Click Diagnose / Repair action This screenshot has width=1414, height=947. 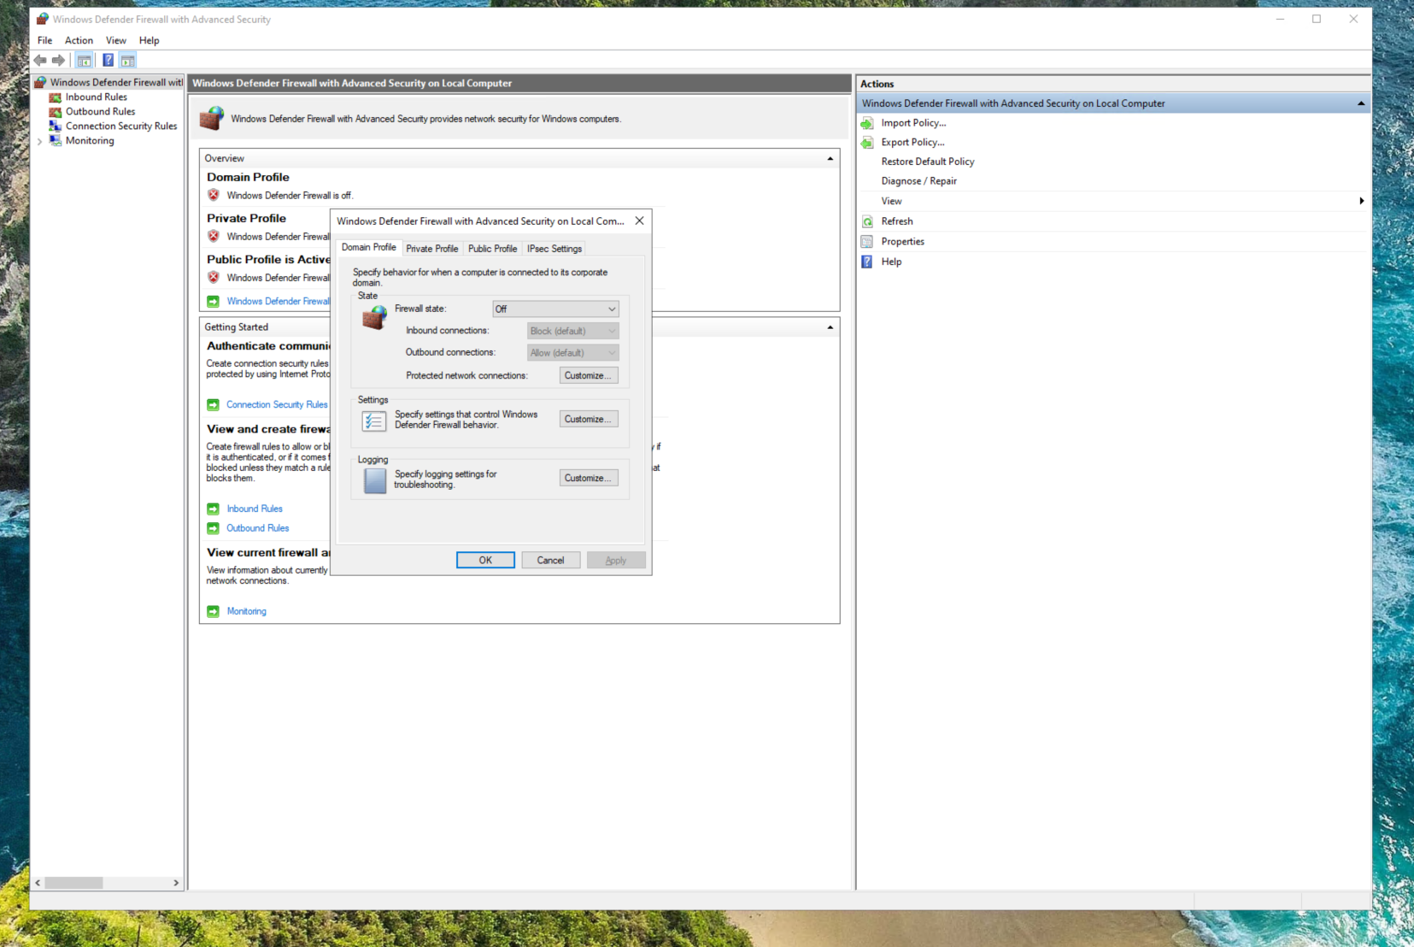pos(919,181)
